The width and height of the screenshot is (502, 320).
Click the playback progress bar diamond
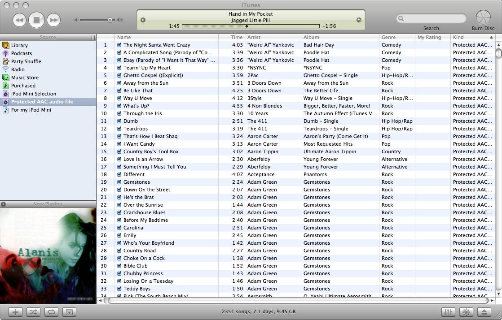coord(247,26)
